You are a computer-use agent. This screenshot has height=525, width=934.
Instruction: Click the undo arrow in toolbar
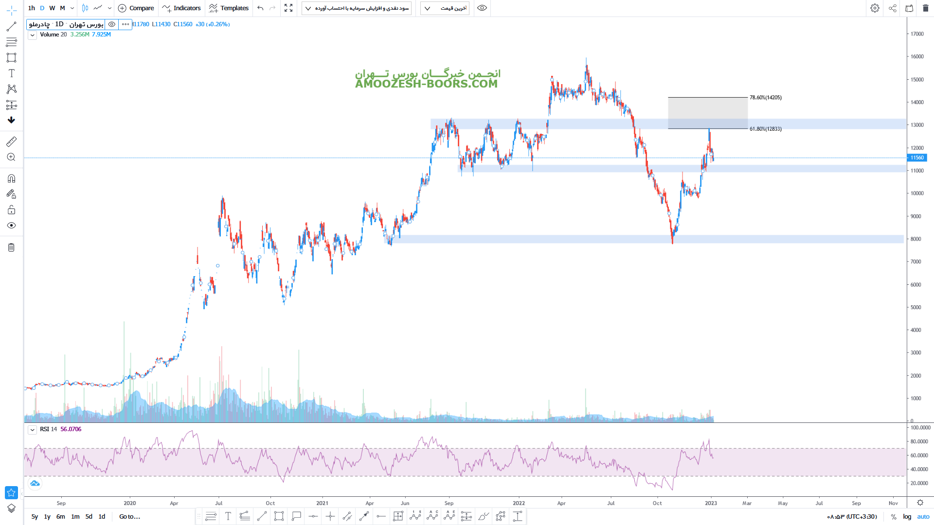[260, 8]
